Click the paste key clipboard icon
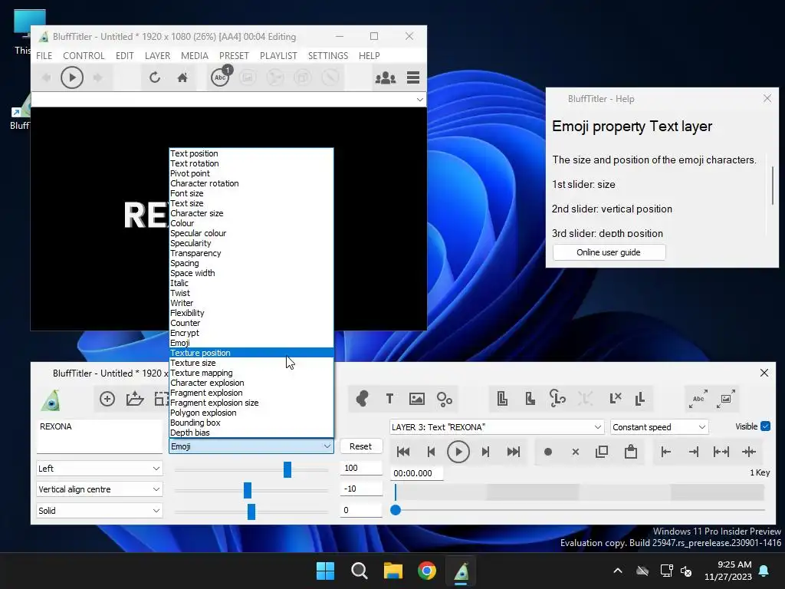 coord(631,451)
